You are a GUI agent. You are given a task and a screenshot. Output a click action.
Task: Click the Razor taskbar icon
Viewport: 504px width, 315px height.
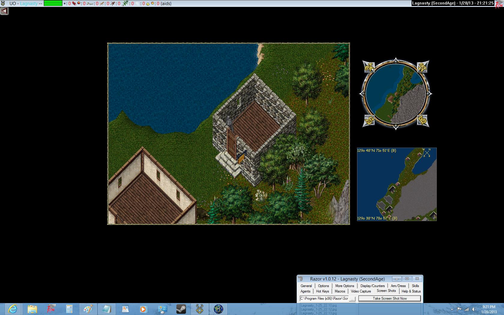[51, 309]
